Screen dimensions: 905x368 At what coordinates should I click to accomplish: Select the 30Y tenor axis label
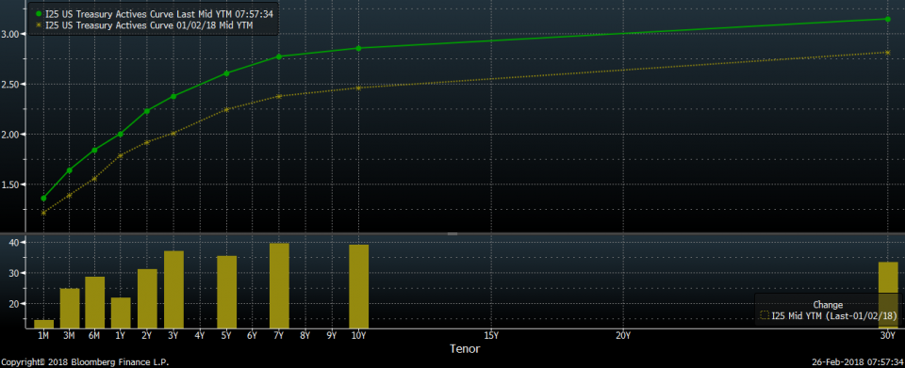(x=888, y=335)
